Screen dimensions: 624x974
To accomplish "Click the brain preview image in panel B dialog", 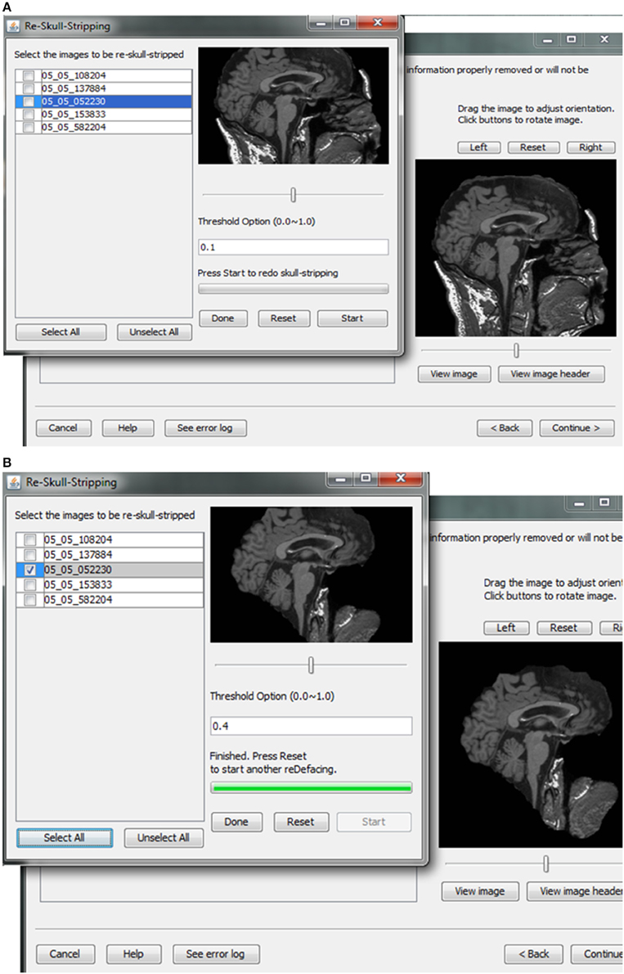I will click(x=311, y=575).
